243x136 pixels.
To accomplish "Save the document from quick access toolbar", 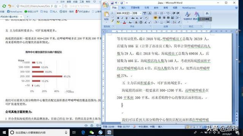I will point(112,3).
